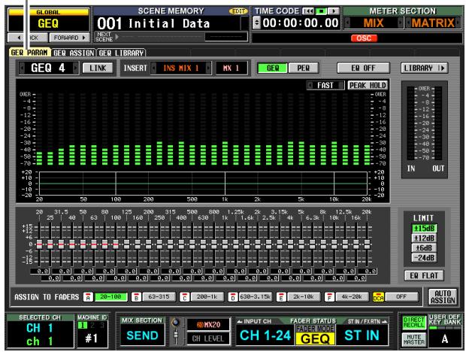Click the yellow FADER MODE GEQ display
This screenshot has height=352, width=466.
[315, 335]
